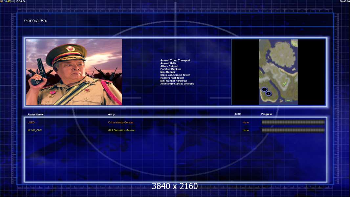Screen dimensions: 350x197
Task: Click the Player Name column header
Action: click(35, 115)
